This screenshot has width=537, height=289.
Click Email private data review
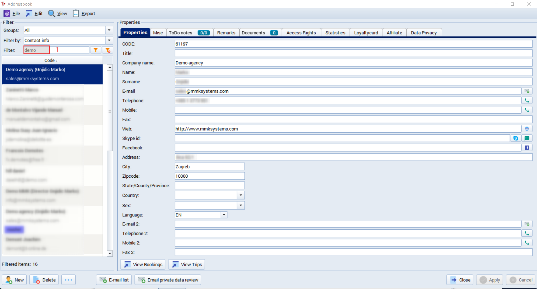coord(168,280)
